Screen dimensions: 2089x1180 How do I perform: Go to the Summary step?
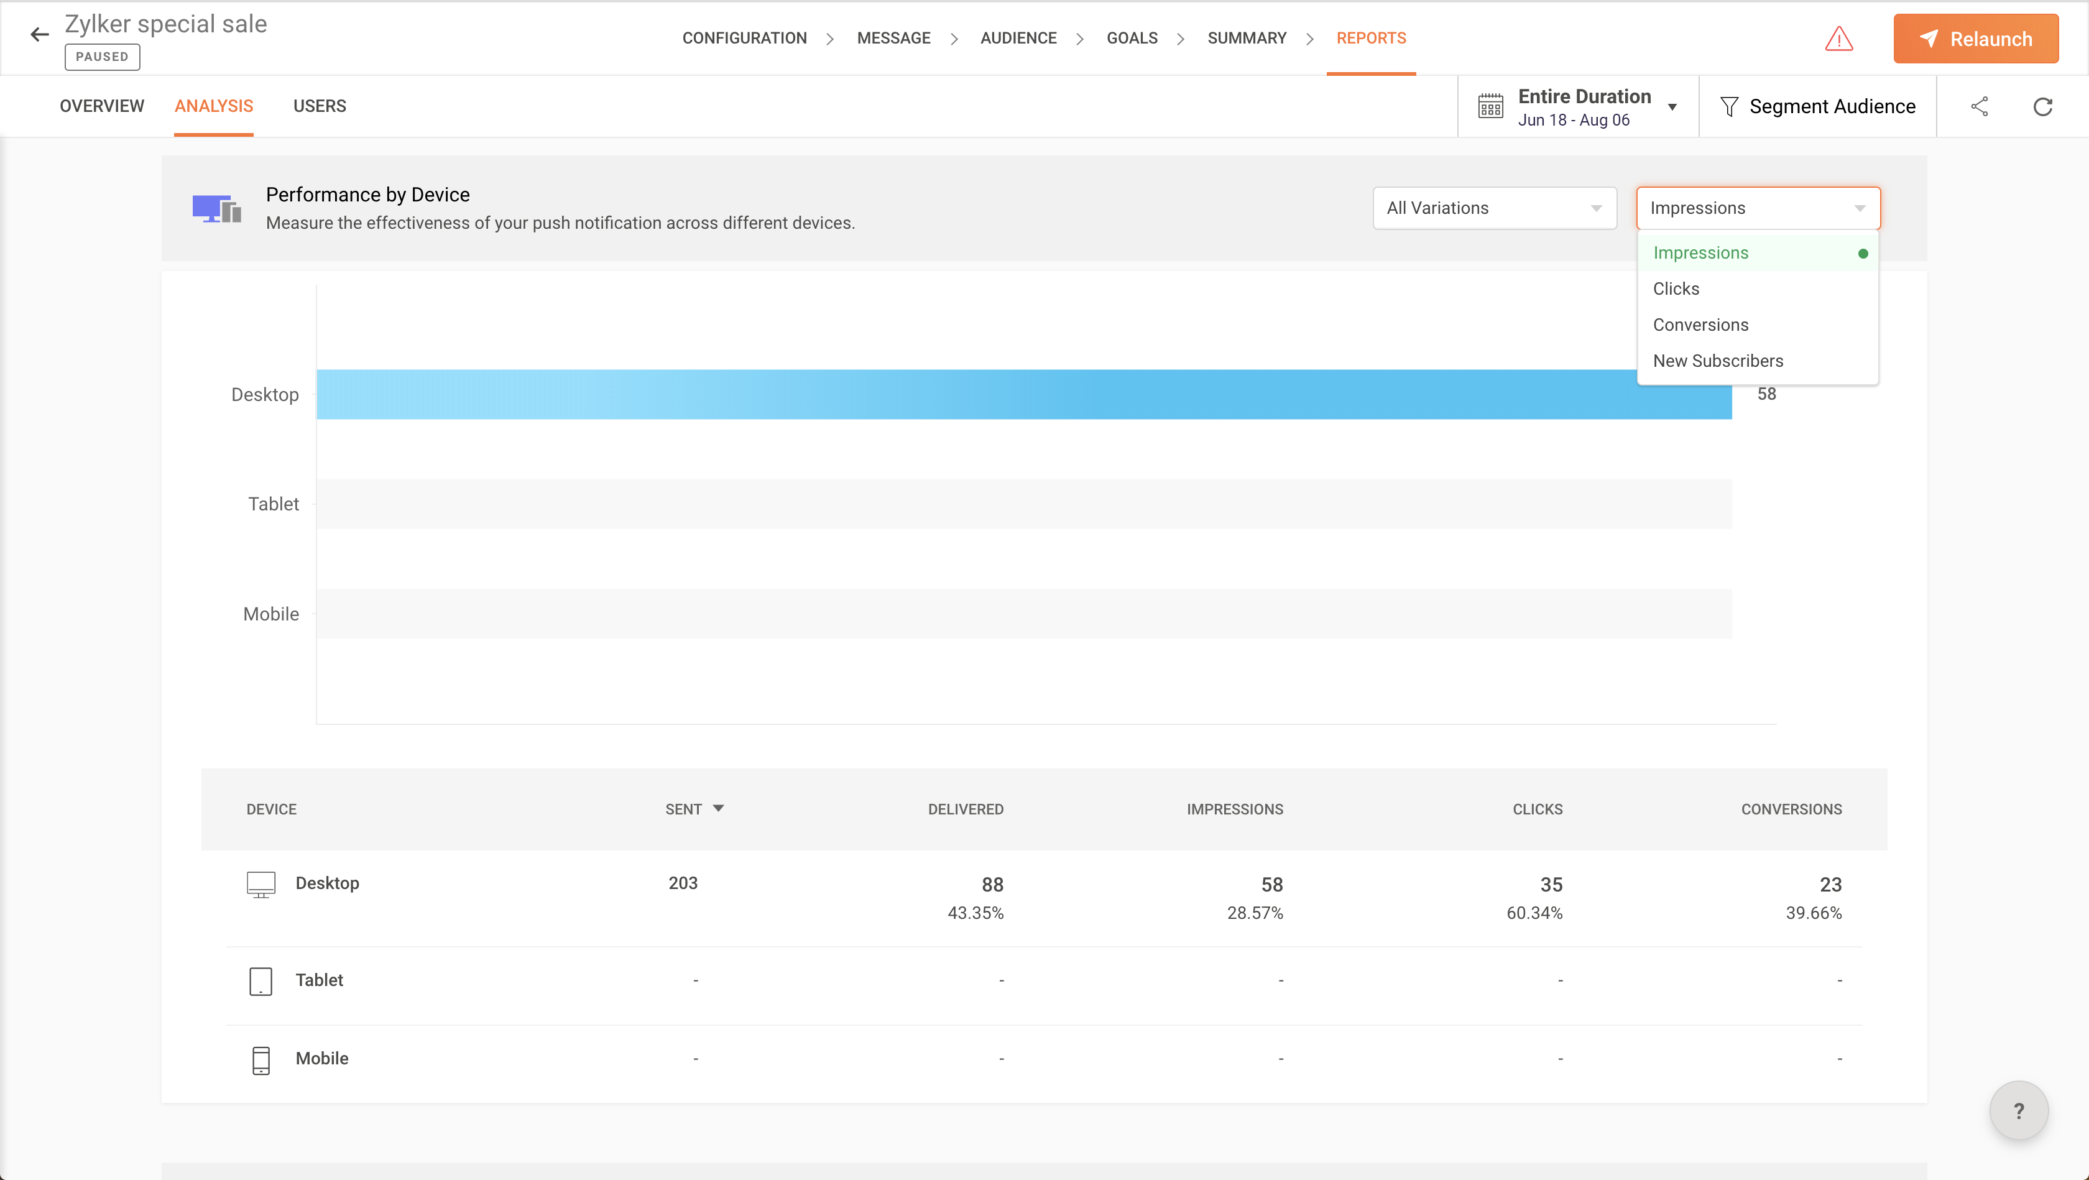[1247, 38]
